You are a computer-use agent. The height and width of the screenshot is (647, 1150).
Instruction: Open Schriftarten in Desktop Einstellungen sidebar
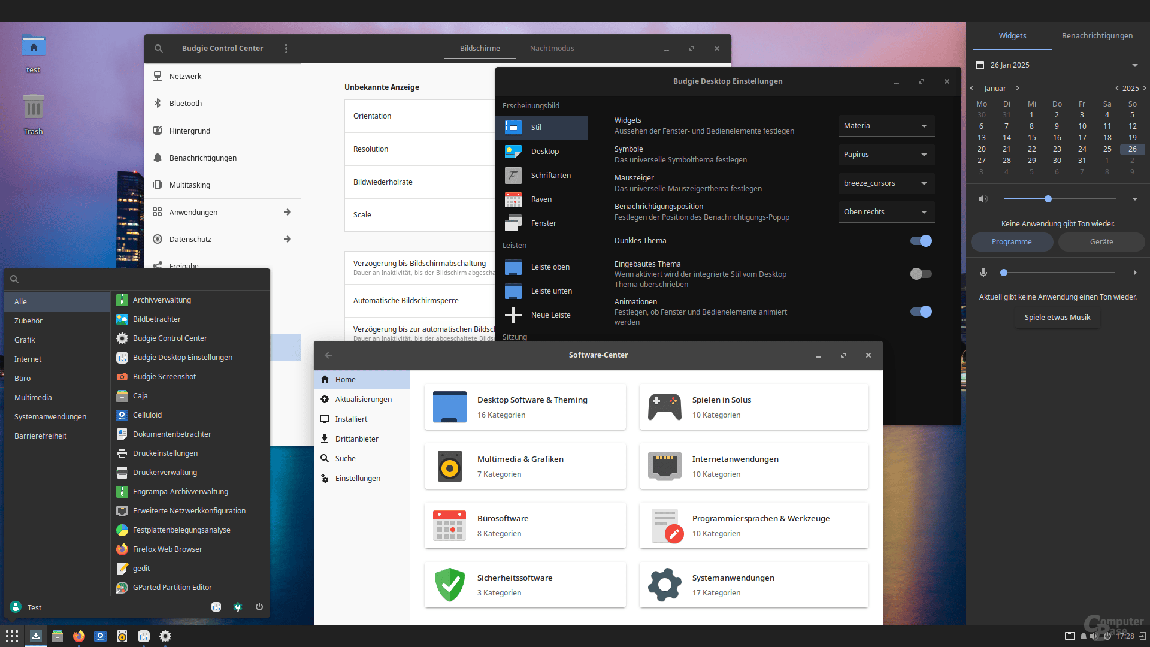[541, 176]
